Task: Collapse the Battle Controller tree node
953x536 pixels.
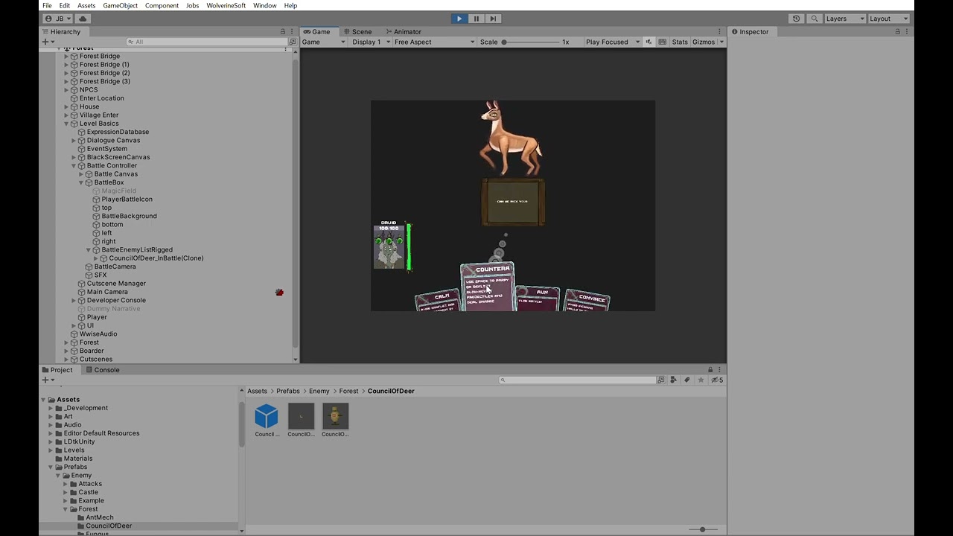Action: (74, 166)
